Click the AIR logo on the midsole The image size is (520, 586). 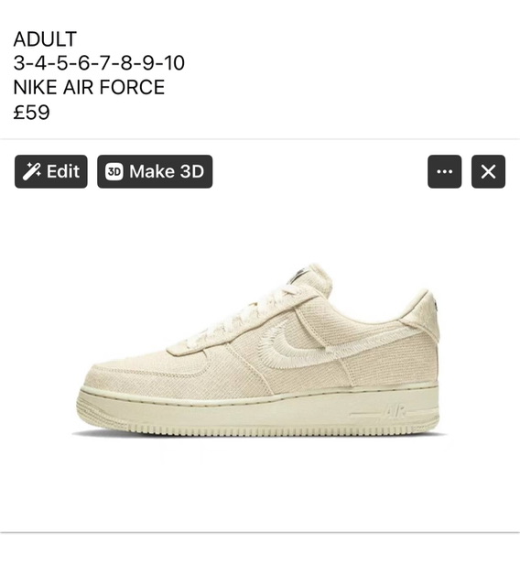pos(395,412)
